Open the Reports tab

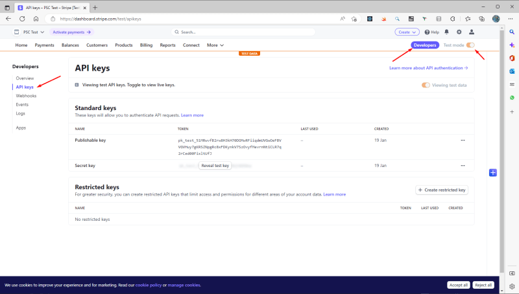[x=167, y=45]
